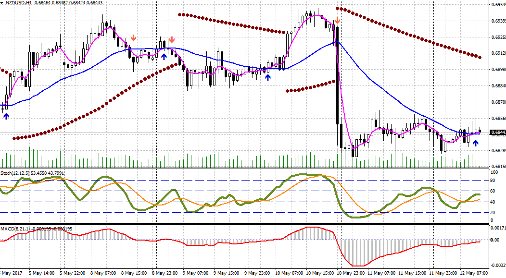506x278 pixels.
Task: Click the blue up arrow near 8 May 23:00
Action: 164,57
